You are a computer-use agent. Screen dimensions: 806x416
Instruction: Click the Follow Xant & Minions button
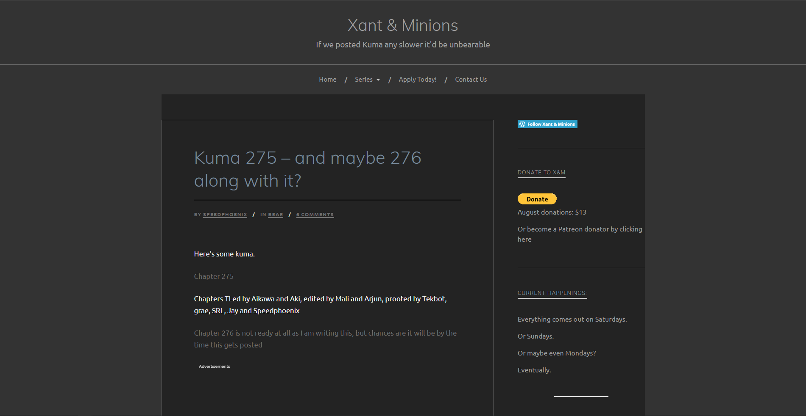pyautogui.click(x=547, y=124)
